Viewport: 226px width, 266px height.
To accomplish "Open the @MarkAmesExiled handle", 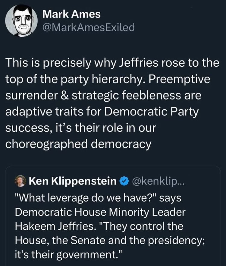I will (89, 27).
